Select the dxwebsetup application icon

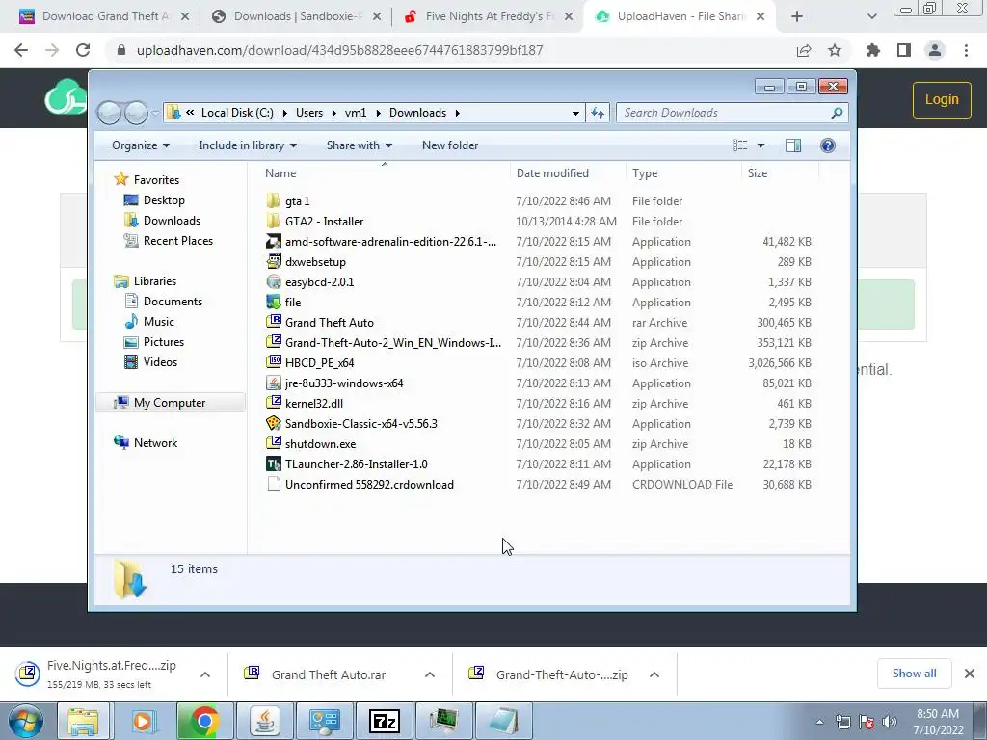tap(273, 262)
